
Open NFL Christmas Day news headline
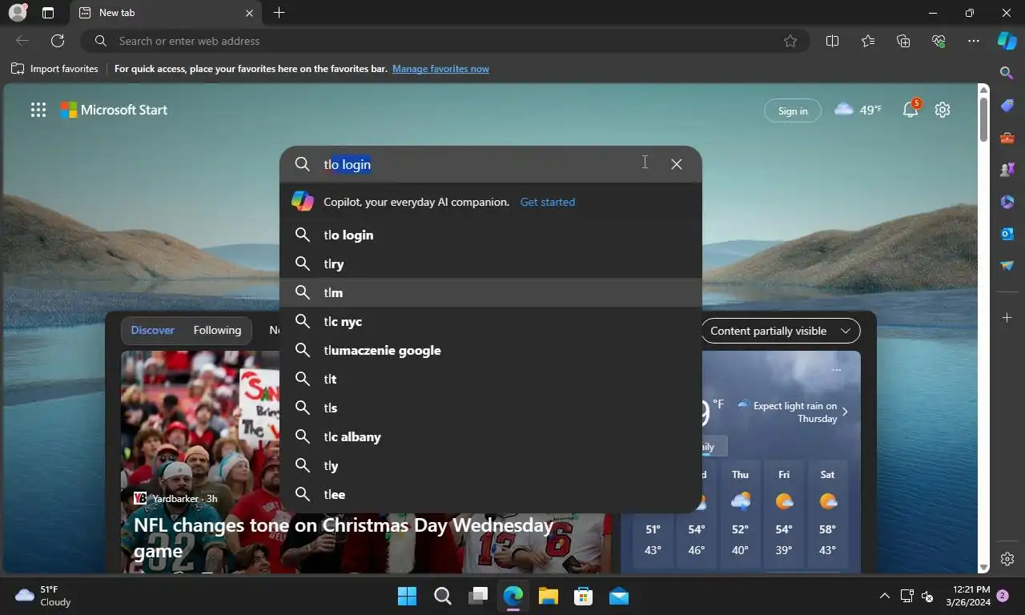[343, 537]
